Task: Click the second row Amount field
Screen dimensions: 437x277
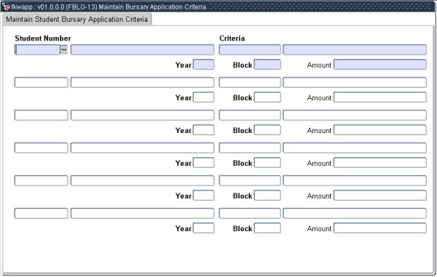Action: point(380,97)
